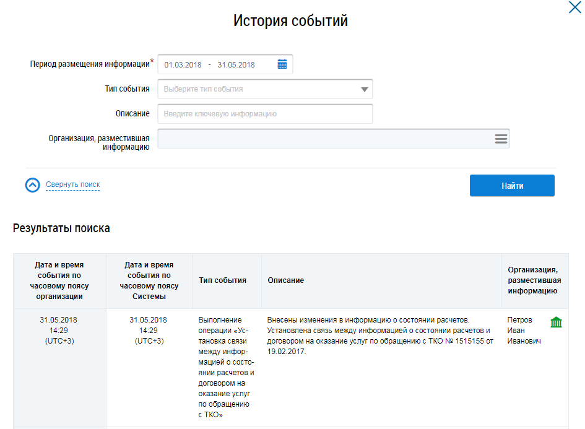Open the calendar picker for the period
Screen dimensions: 585x429
coord(282,64)
